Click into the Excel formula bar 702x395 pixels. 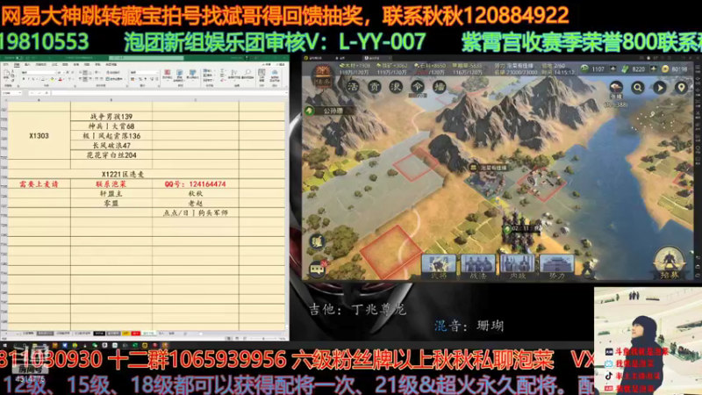point(168,93)
